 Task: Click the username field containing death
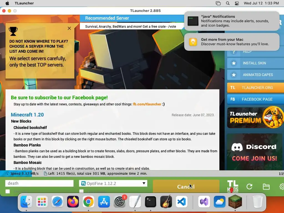pos(39,183)
